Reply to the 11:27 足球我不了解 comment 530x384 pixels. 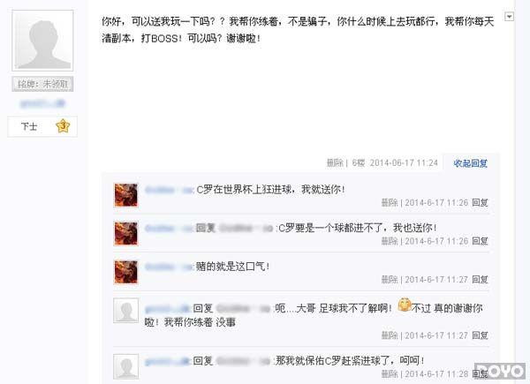[x=480, y=335]
